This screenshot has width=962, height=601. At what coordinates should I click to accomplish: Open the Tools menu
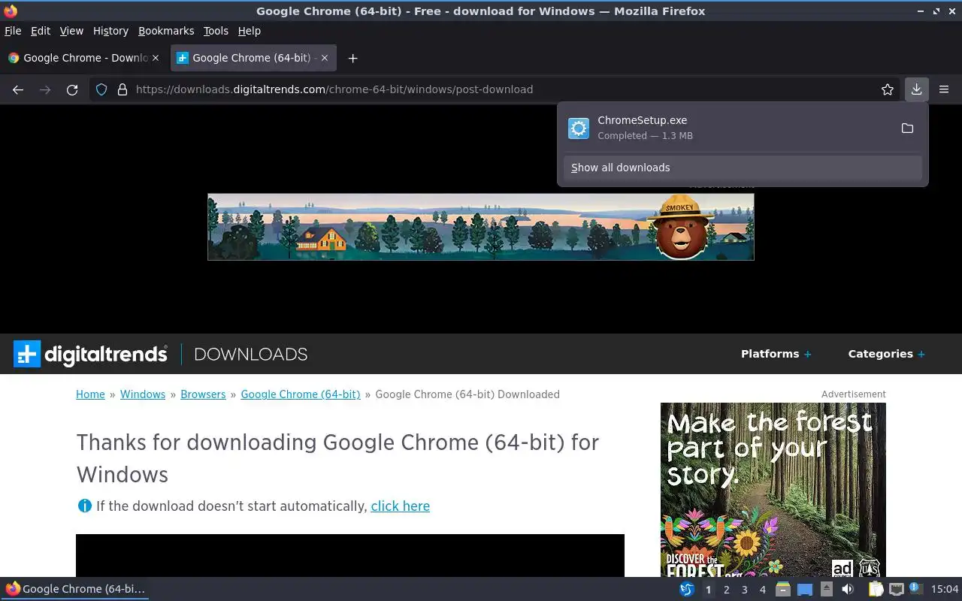click(216, 31)
